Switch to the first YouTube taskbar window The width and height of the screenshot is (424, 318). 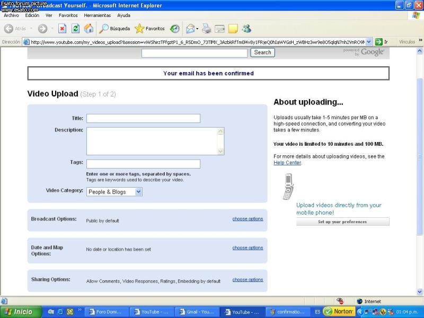[x=152, y=312]
